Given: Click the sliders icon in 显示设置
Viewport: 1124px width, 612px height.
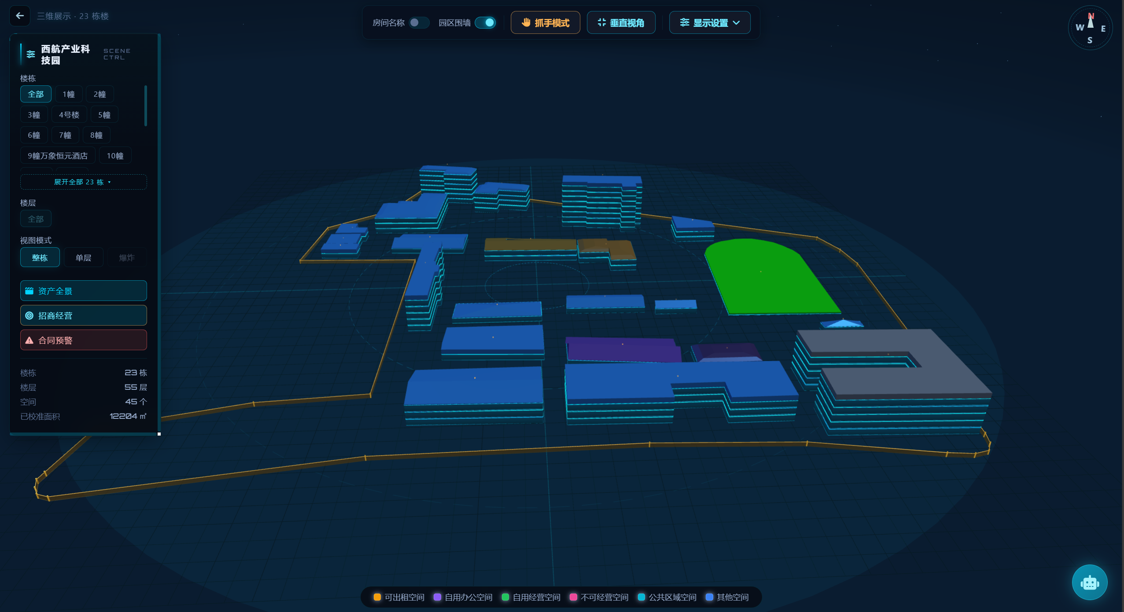Looking at the screenshot, I should point(685,22).
